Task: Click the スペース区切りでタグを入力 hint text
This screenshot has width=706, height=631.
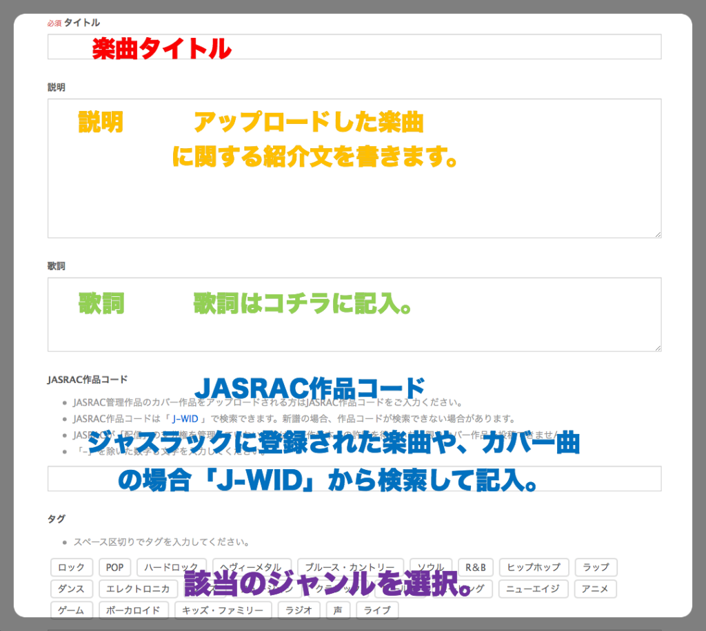Action: [161, 542]
